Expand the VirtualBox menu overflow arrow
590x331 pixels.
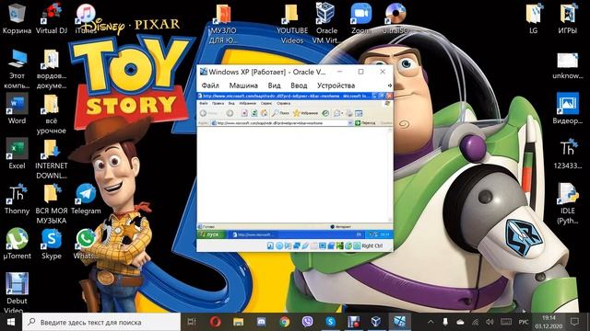click(389, 86)
